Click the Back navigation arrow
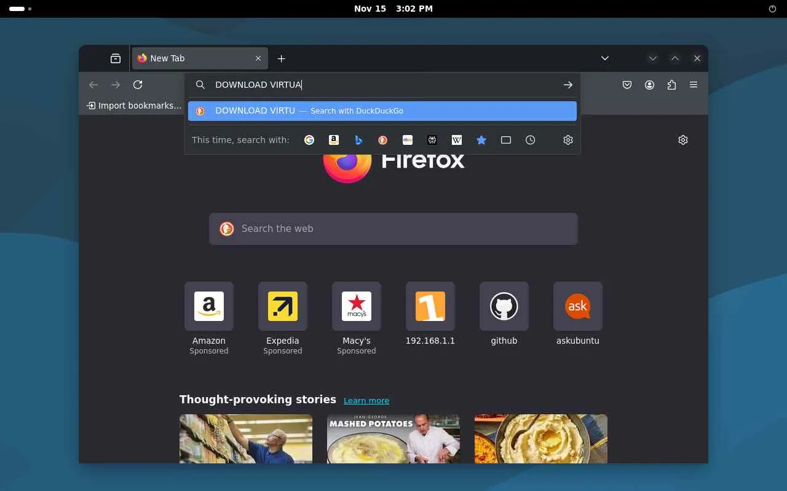The height and width of the screenshot is (491, 787). point(93,85)
